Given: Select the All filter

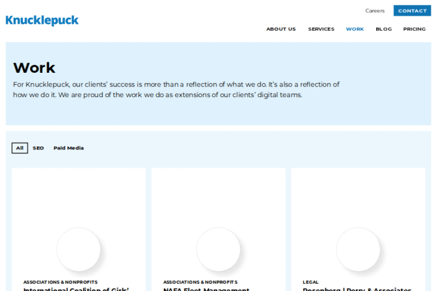Looking at the screenshot, I should (20, 148).
